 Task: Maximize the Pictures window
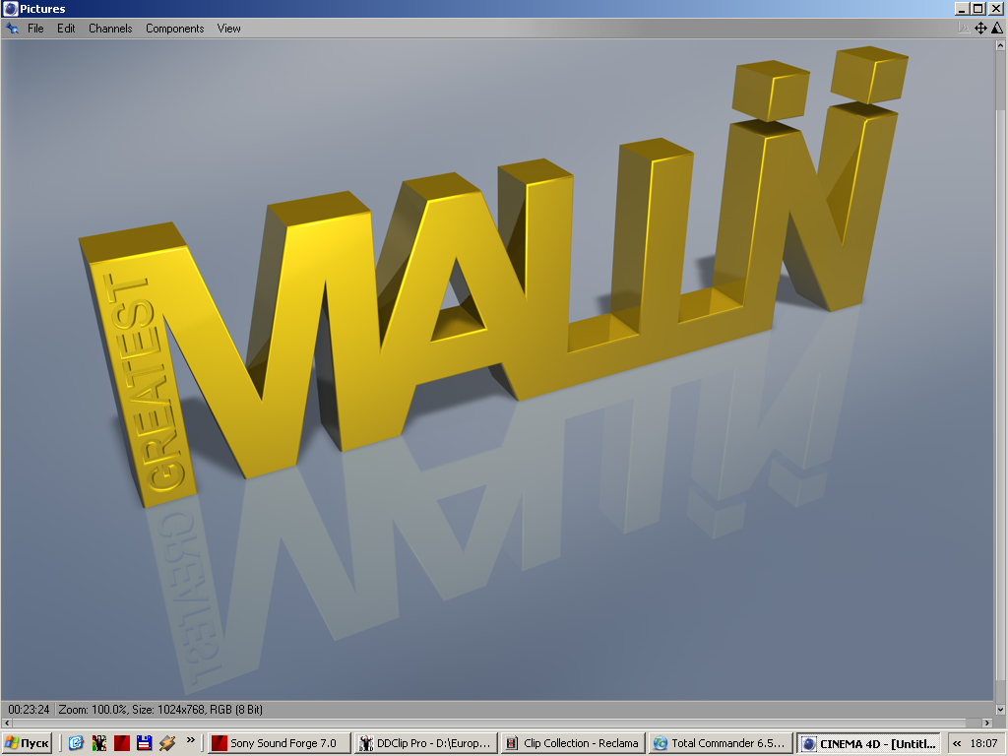(977, 8)
